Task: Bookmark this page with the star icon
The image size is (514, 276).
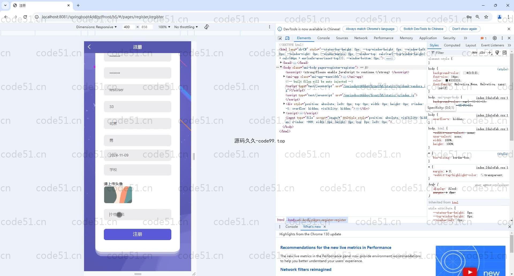Action: 486,17
